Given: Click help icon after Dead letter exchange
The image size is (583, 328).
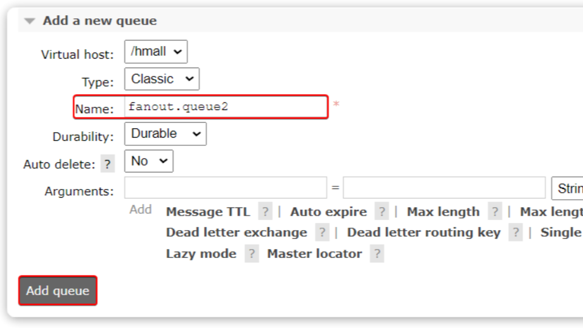Looking at the screenshot, I should [x=322, y=233].
